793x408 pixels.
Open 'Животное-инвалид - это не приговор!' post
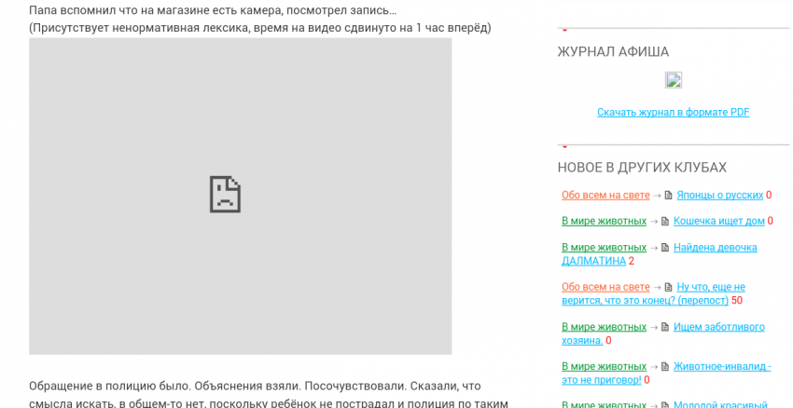pyautogui.click(x=721, y=367)
